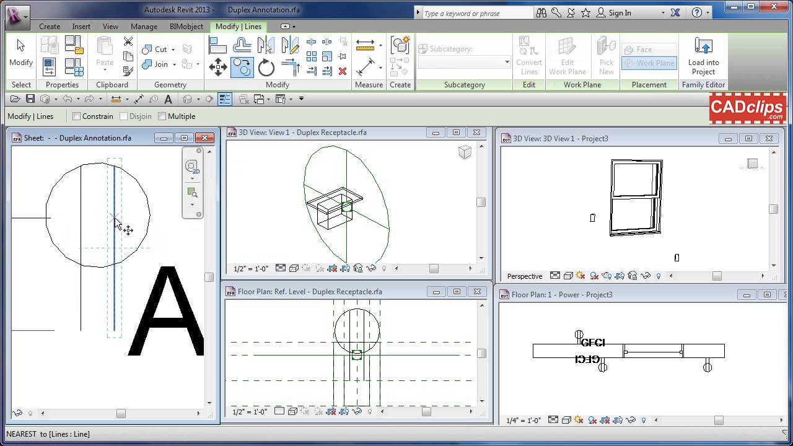Activate the Rotate tool

click(x=266, y=67)
